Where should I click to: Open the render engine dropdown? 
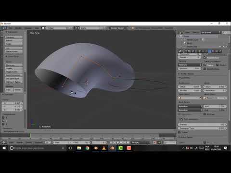click(x=119, y=28)
